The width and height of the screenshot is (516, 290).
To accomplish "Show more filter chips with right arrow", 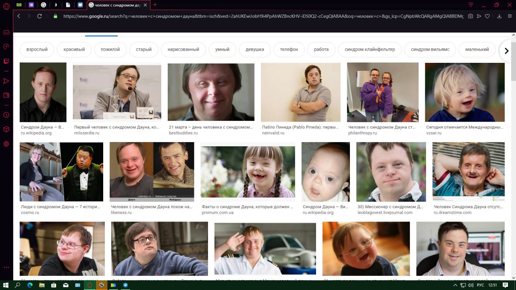I will (506, 51).
